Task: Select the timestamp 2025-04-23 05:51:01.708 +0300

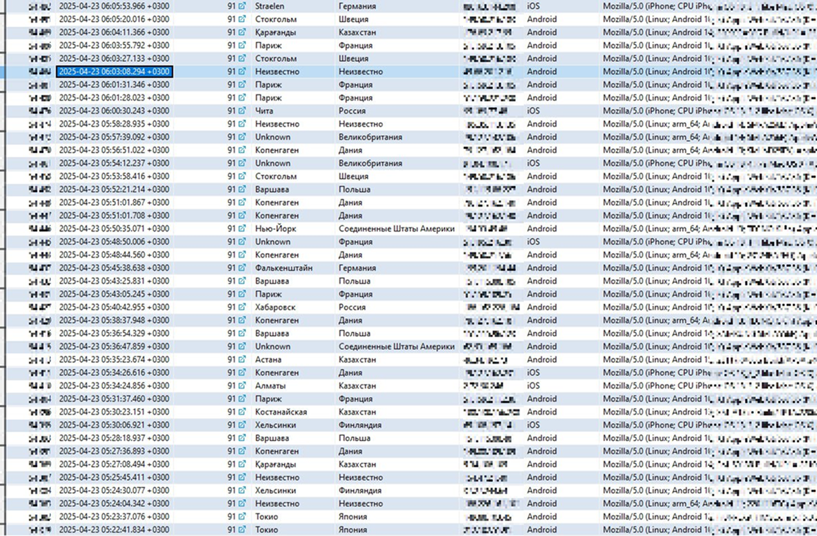Action: click(114, 216)
